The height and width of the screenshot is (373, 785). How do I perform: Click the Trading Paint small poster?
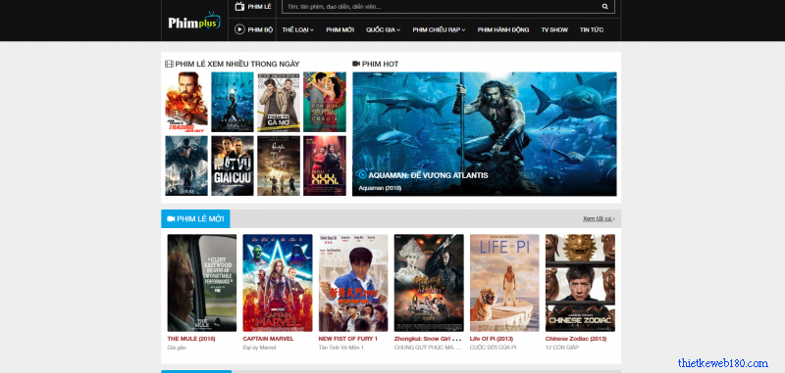point(186,102)
